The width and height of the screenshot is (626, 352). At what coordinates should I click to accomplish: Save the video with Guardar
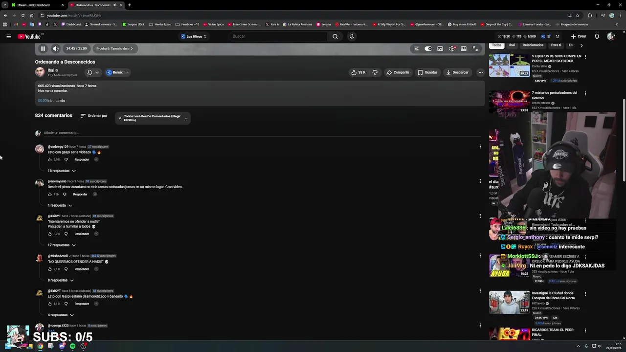[x=427, y=72]
